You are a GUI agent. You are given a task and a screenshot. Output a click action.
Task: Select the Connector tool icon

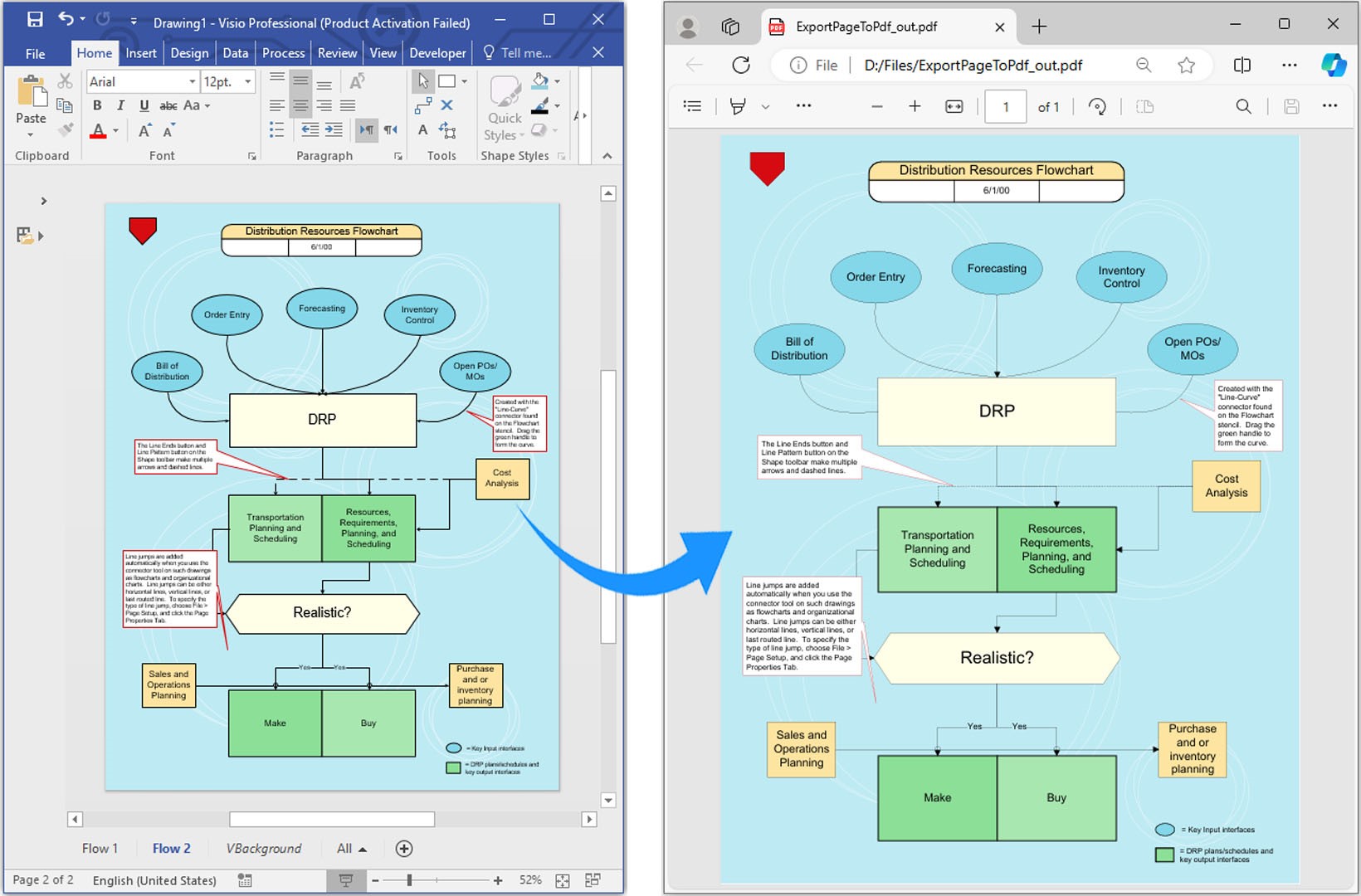[x=423, y=106]
